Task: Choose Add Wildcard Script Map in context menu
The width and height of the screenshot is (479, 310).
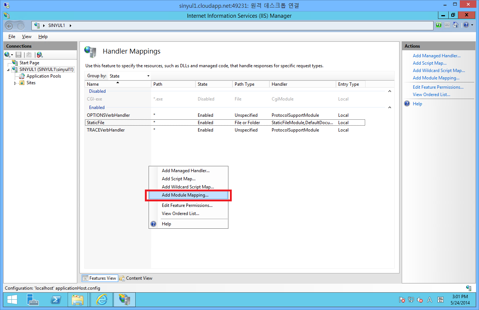Action: 188,187
